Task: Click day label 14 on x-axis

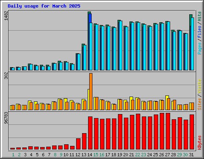Action: 90,155
